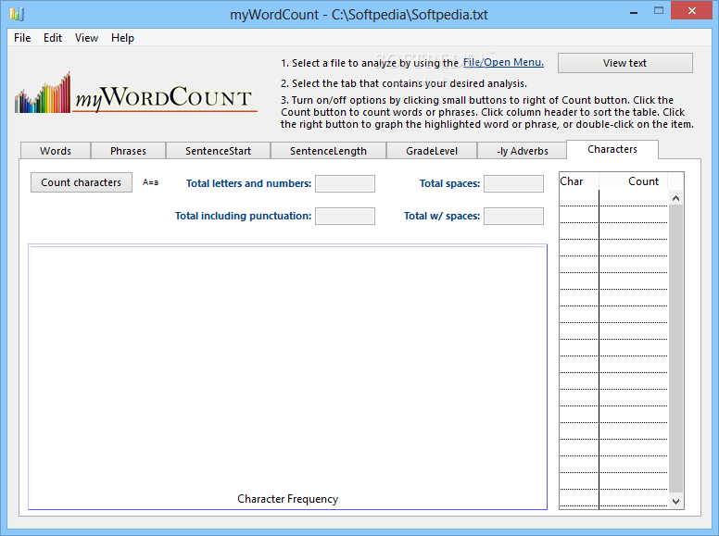Minimize the myWordCount window

pyautogui.click(x=634, y=12)
